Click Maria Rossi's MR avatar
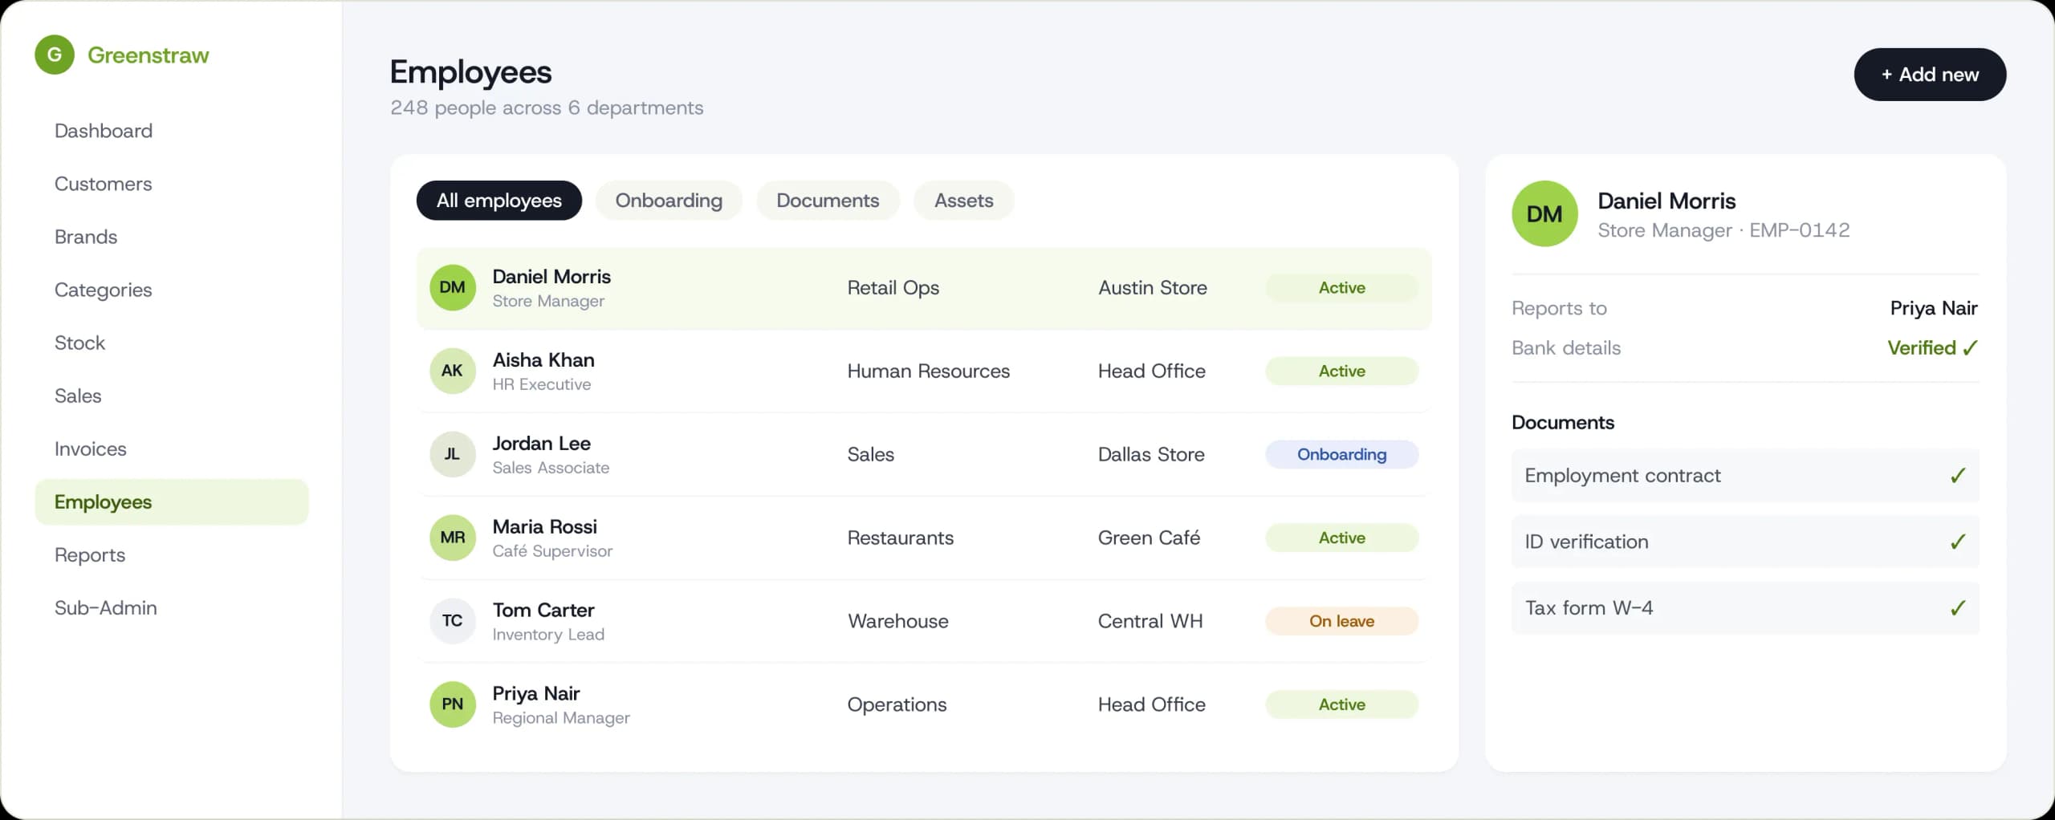Screen dimensions: 2055x820 click(x=453, y=538)
